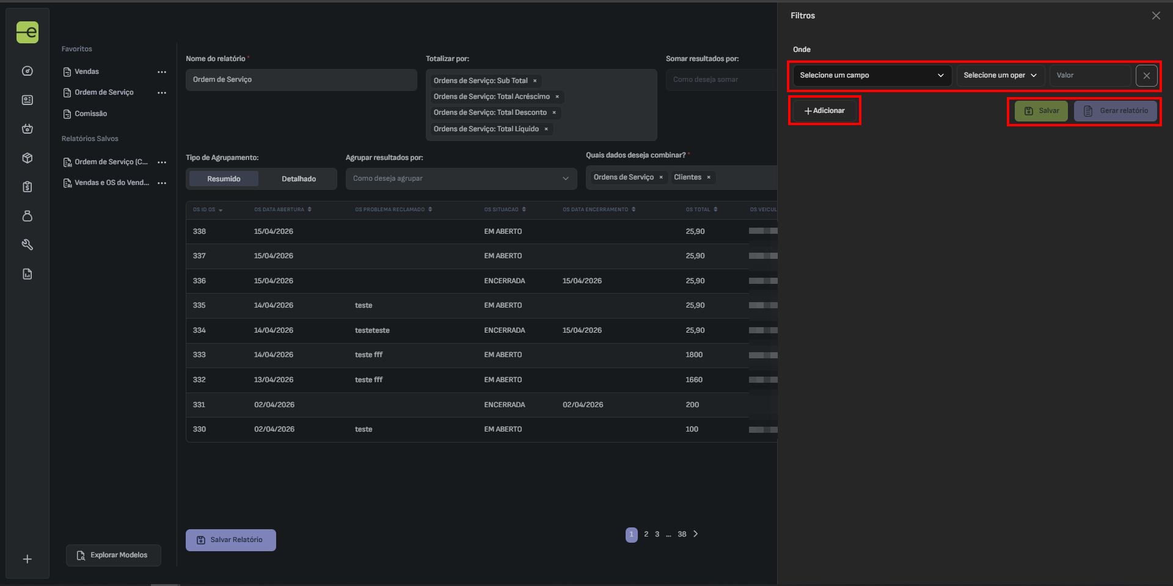Image resolution: width=1173 pixels, height=586 pixels.
Task: Select Resumido grouping type
Action: tap(224, 179)
